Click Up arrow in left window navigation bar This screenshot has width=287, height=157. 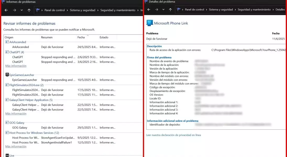coord(29,10)
